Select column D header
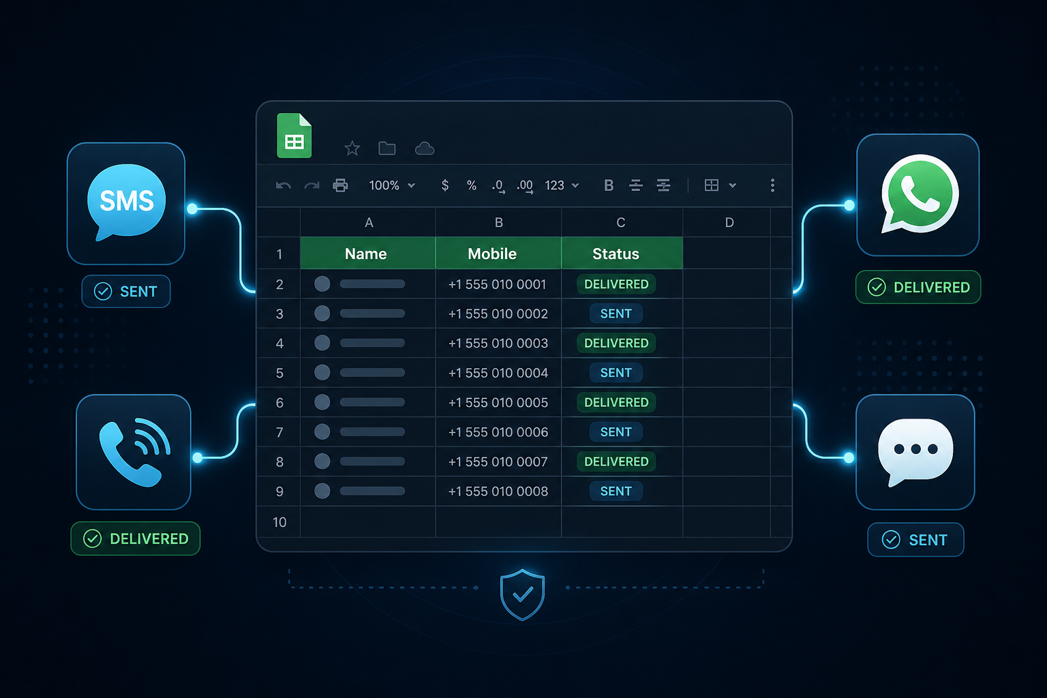Screen dimensions: 1047x698 coord(727,222)
